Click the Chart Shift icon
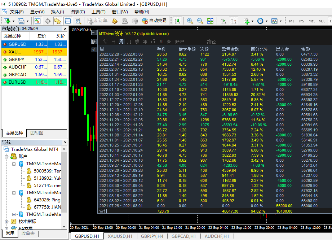 (x=234, y=21)
